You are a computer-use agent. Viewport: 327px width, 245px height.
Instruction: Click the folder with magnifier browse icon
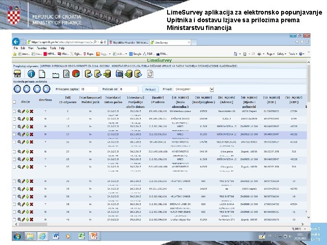pos(119,74)
